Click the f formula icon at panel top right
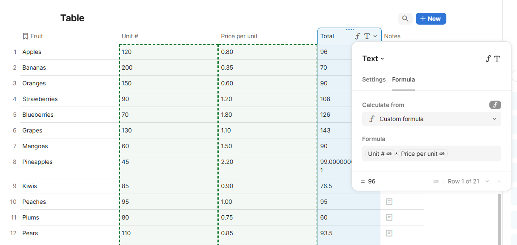Image resolution: width=517 pixels, height=245 pixels. pyautogui.click(x=488, y=59)
